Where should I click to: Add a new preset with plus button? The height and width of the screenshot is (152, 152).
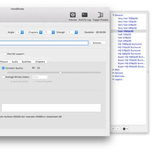(x=113, y=129)
